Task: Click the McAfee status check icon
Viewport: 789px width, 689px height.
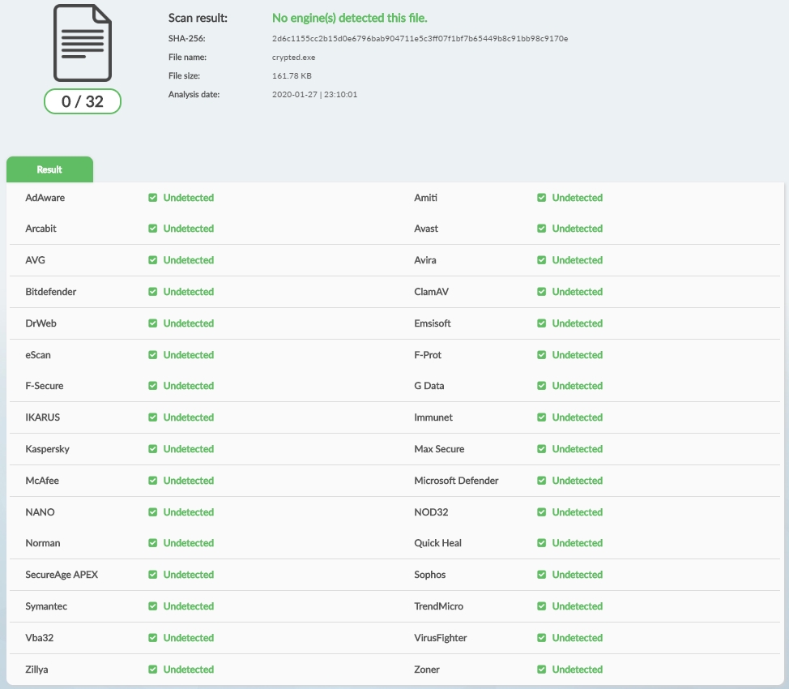Action: pos(153,481)
